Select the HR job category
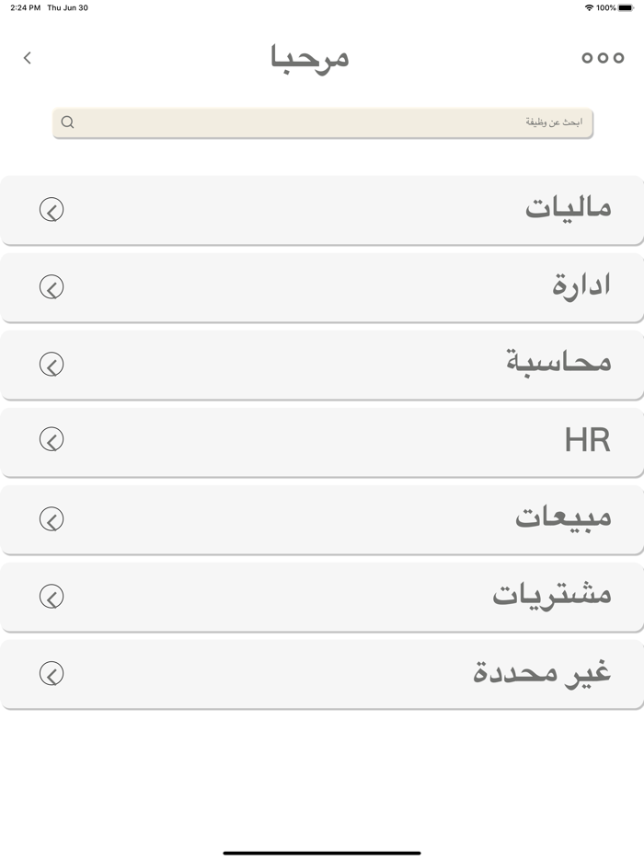The width and height of the screenshot is (644, 860). (x=589, y=441)
